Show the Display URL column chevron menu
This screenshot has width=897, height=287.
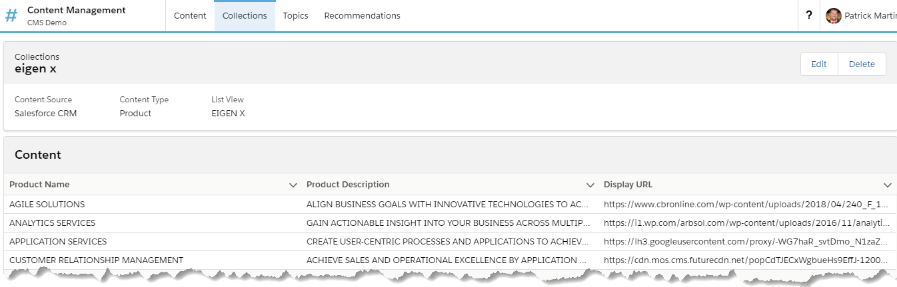(x=887, y=185)
